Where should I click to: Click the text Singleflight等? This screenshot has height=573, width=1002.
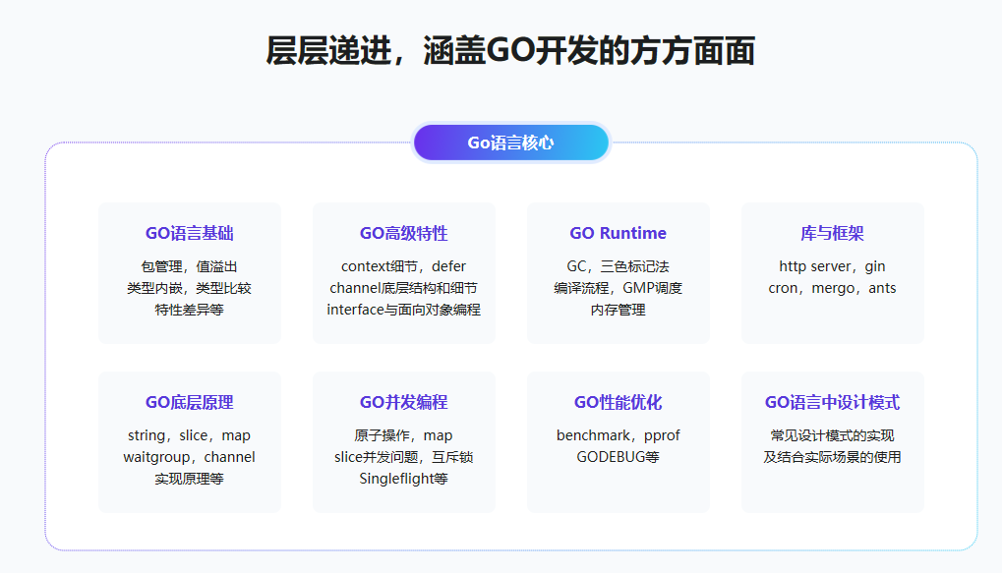pyautogui.click(x=404, y=479)
